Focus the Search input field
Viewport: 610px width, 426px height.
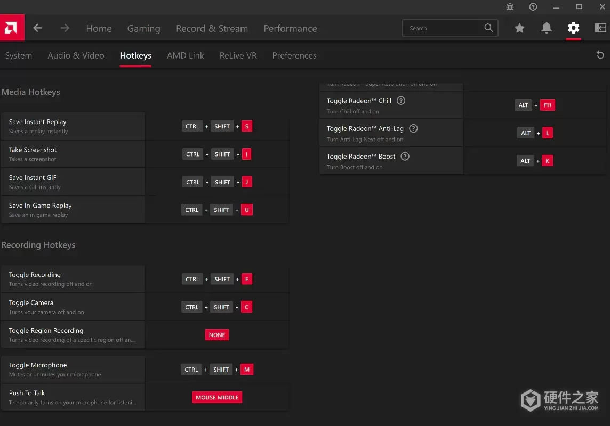point(450,28)
